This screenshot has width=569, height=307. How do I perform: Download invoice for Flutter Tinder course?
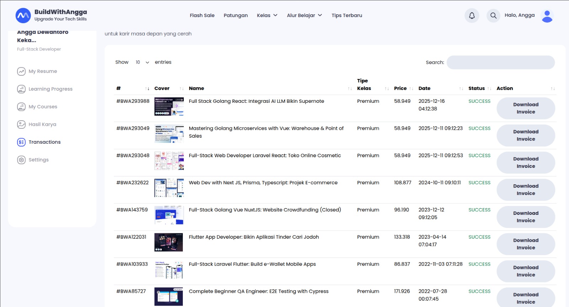click(x=526, y=244)
